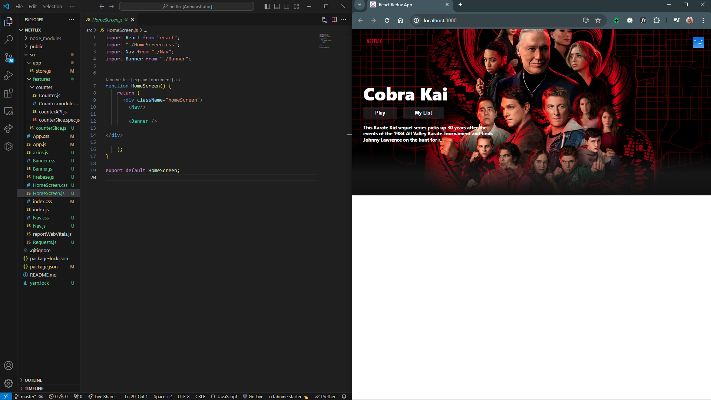Viewport: 711px width, 400px height.
Task: Launch Go Live server from status bar
Action: point(253,396)
